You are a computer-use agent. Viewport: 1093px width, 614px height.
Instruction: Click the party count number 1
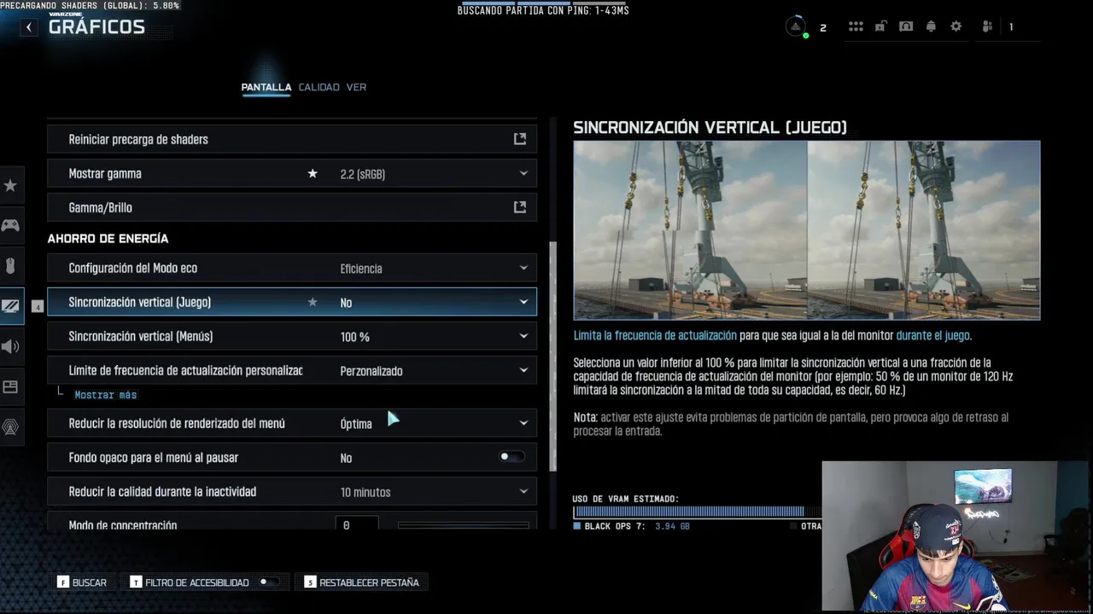click(1011, 27)
